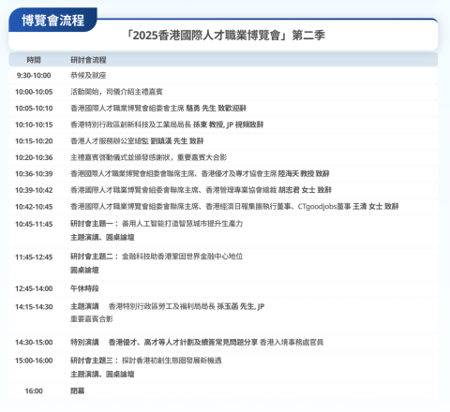Select 研討會主題一 AI smart city topic
Viewport: 450px width, 412px height.
coord(157,224)
